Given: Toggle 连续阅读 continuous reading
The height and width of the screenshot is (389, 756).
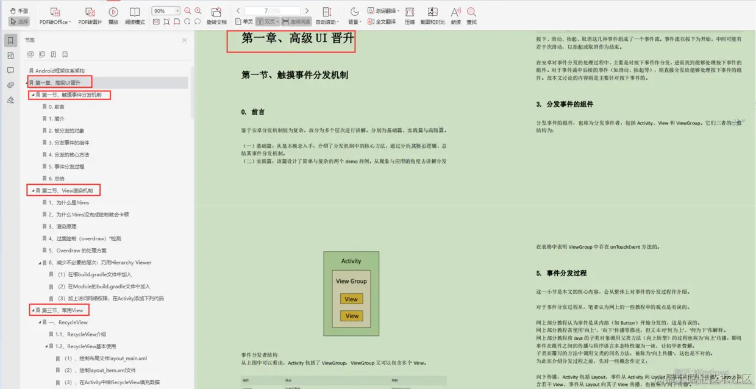Looking at the screenshot, I should (x=295, y=21).
